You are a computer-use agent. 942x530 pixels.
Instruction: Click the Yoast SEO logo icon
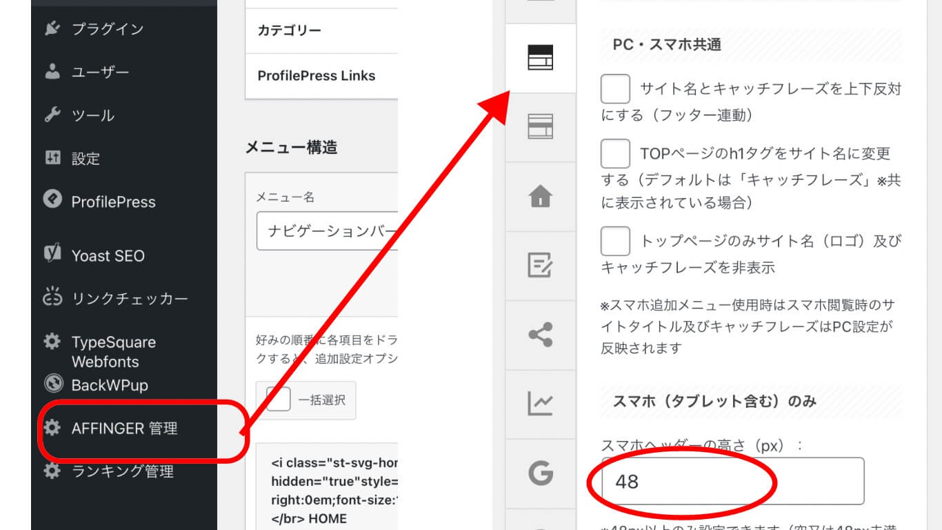click(x=52, y=253)
